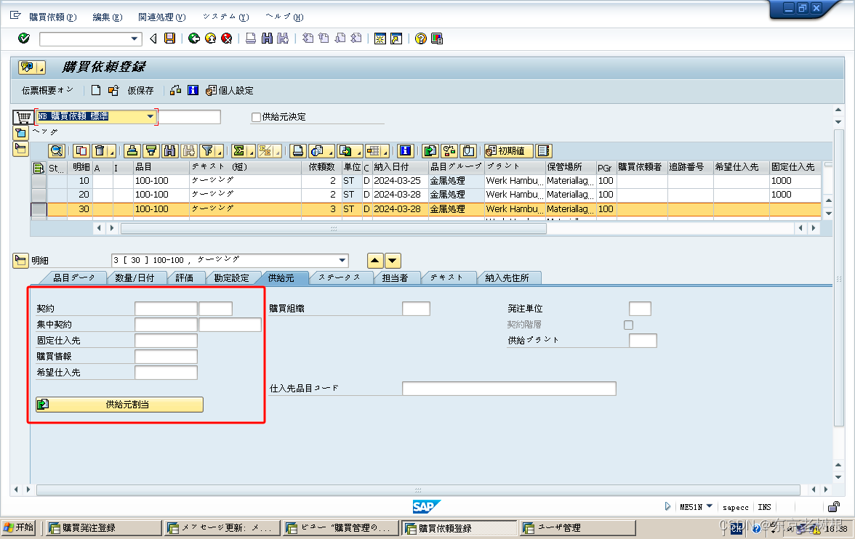Expand the 明細 item selection dropdown

[342, 260]
